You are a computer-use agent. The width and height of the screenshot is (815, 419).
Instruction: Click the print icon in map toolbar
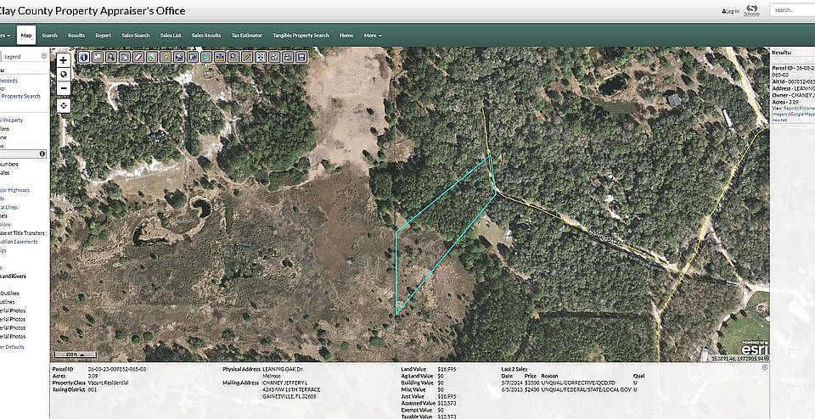click(287, 57)
